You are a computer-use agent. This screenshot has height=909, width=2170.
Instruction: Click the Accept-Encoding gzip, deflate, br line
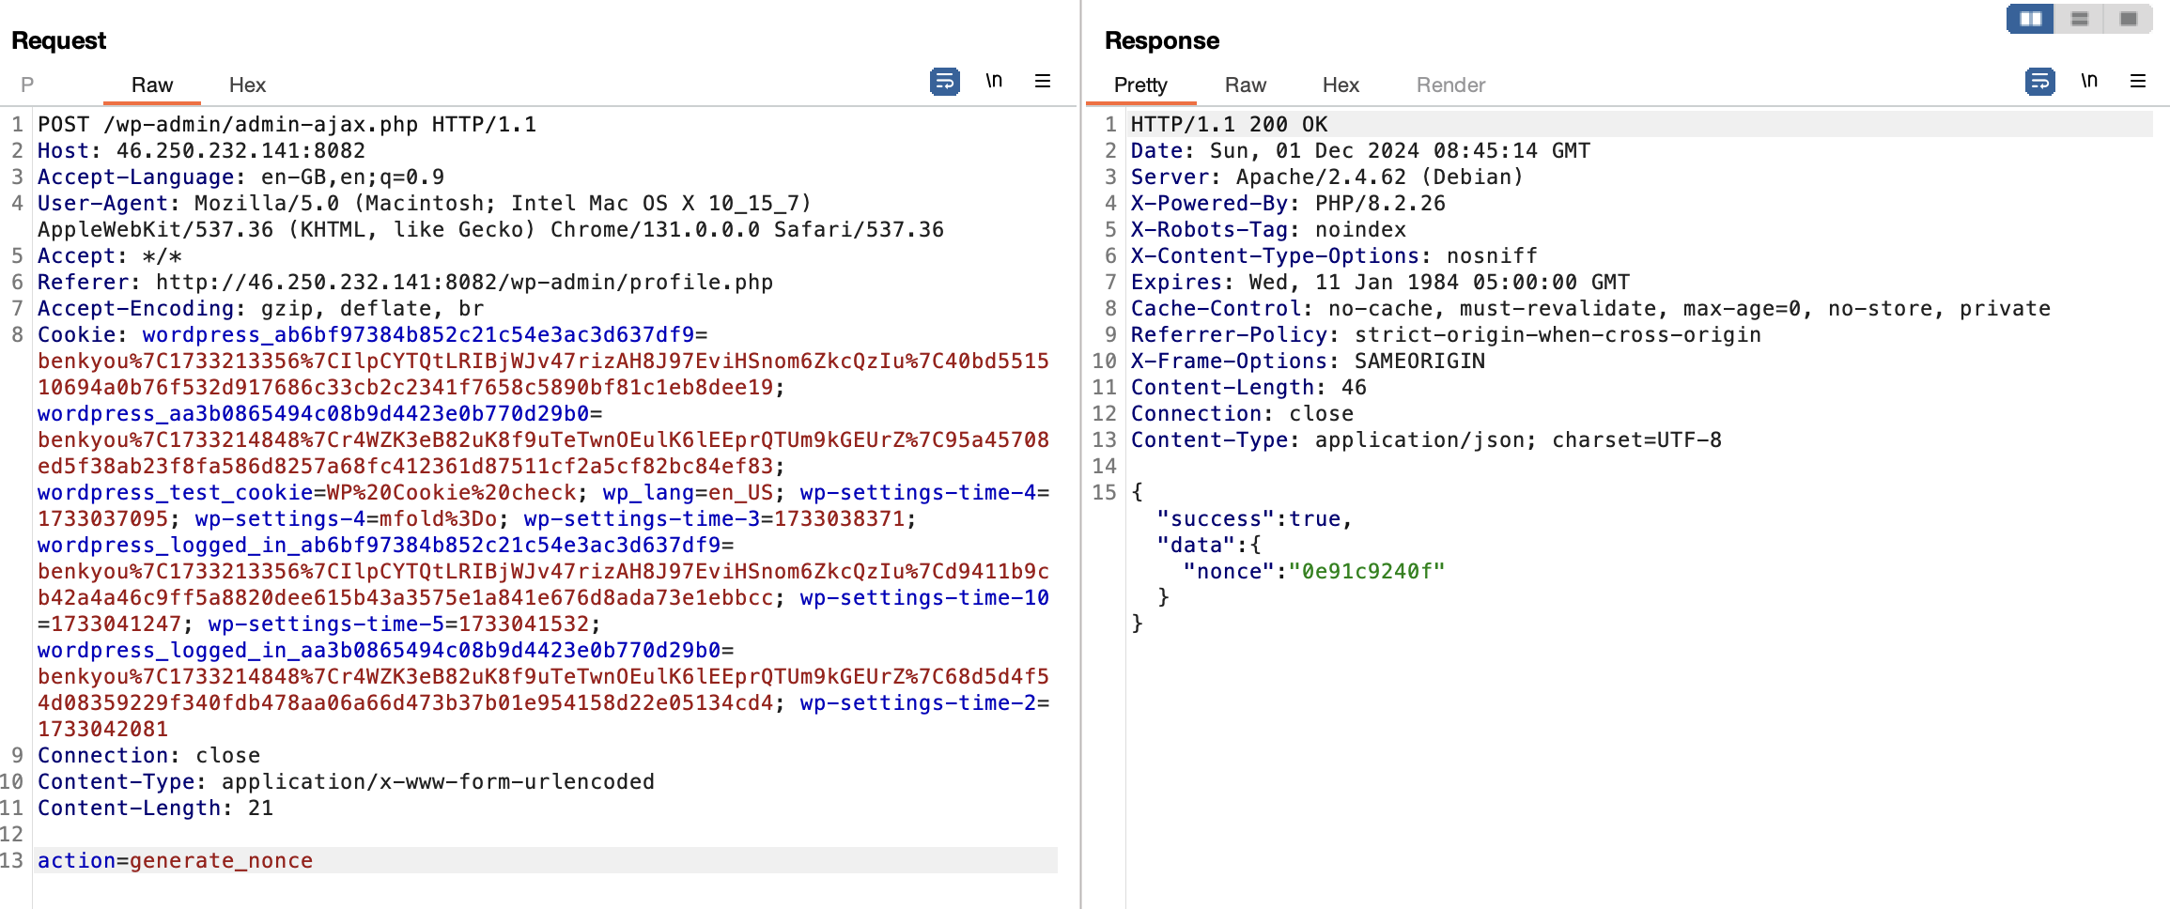pyautogui.click(x=260, y=308)
